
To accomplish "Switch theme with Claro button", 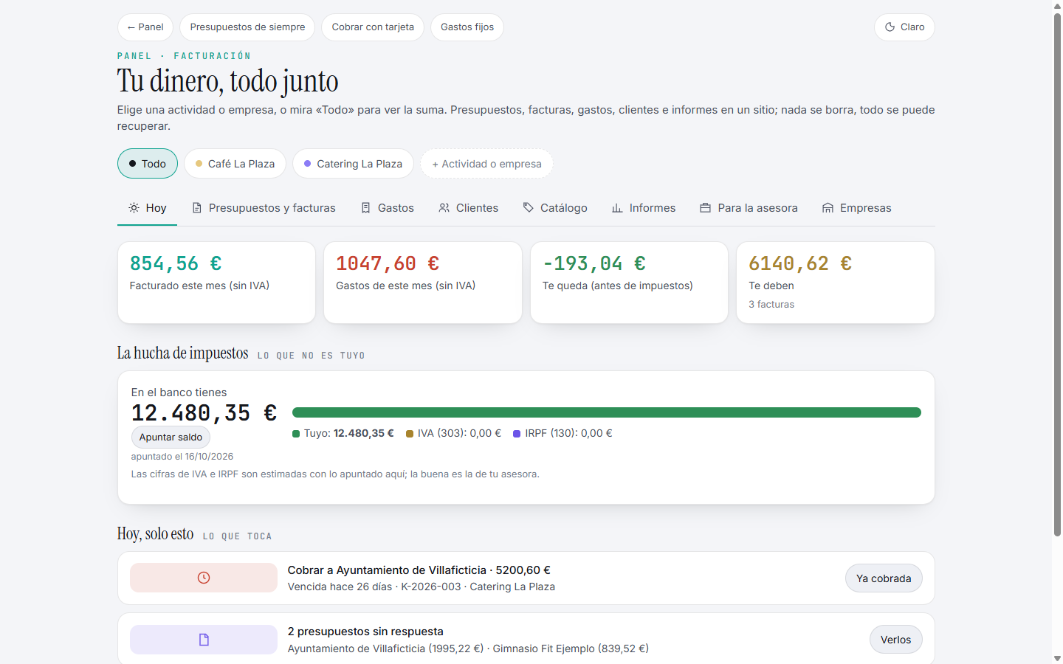I will pos(904,27).
